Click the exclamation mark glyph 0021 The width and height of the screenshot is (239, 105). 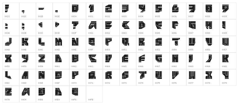[7, 9]
